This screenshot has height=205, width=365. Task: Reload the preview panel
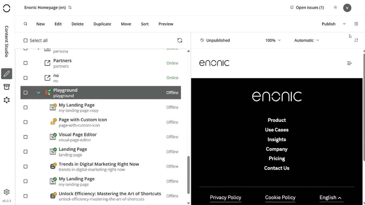[x=356, y=40]
